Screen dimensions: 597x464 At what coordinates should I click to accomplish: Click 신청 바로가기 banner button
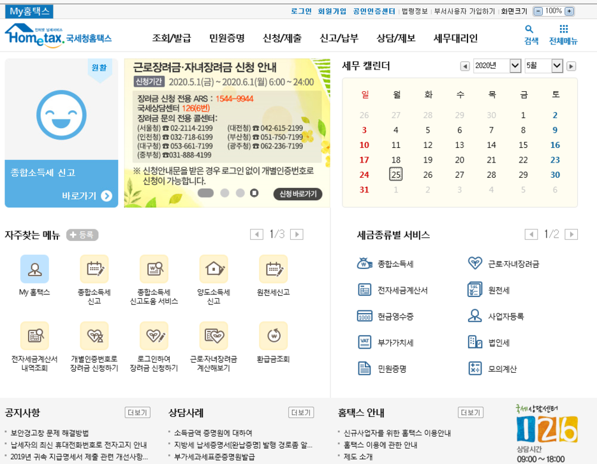click(298, 194)
